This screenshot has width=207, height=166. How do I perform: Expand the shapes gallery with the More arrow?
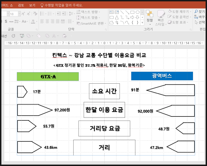[x=142, y=22]
